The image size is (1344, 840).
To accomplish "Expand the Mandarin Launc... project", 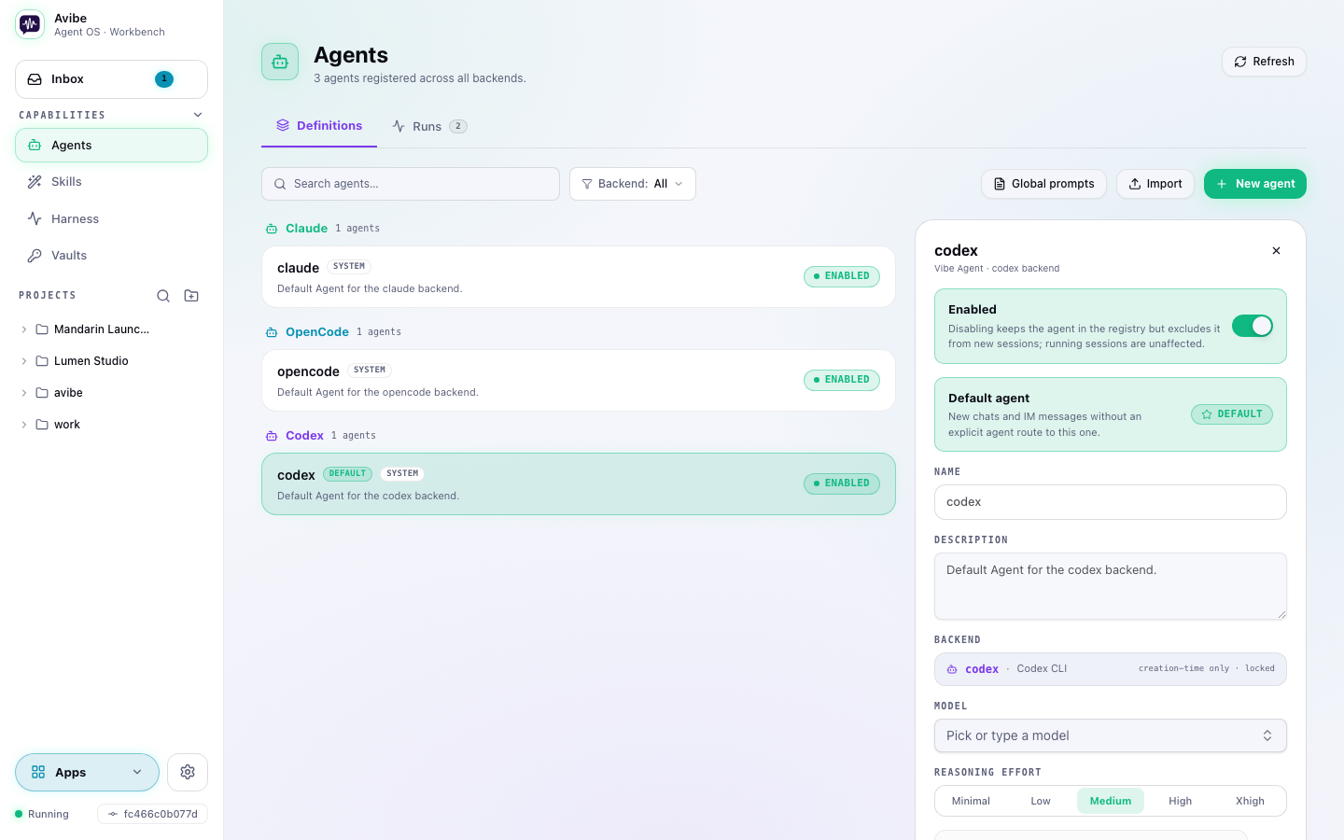I will (x=24, y=329).
